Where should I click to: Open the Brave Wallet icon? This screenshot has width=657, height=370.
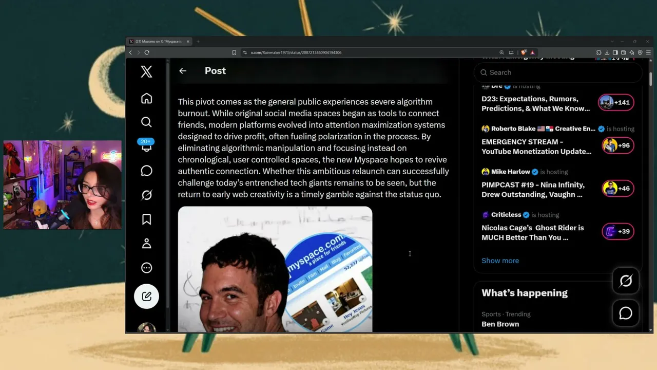(623, 52)
